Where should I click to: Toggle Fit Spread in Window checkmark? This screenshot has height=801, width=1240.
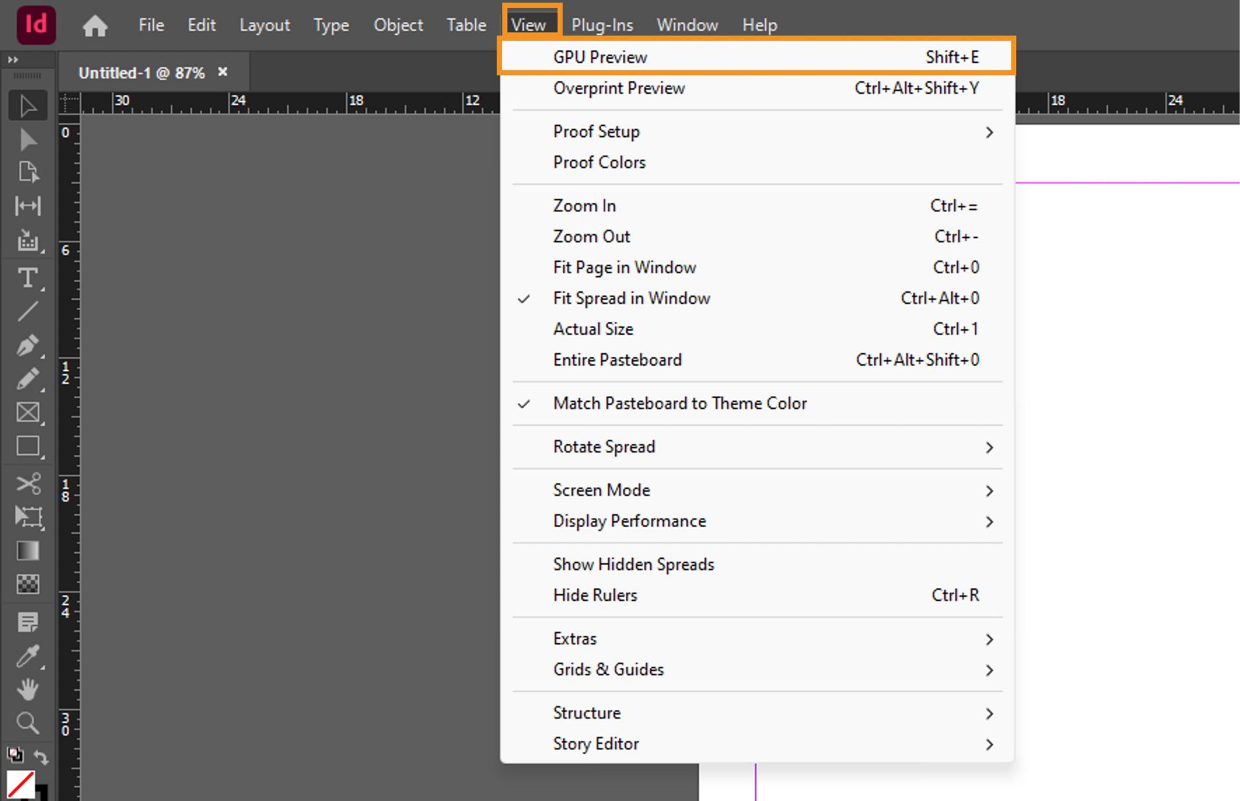click(631, 298)
